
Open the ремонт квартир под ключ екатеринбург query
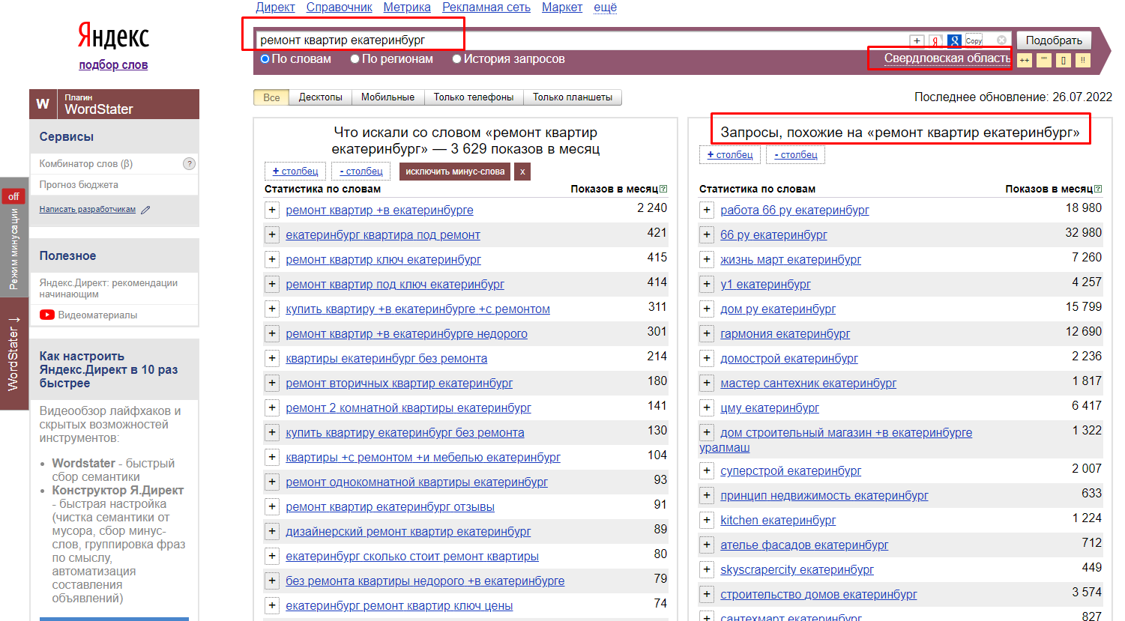[395, 285]
